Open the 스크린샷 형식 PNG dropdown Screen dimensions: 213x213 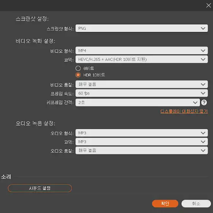click(141, 28)
